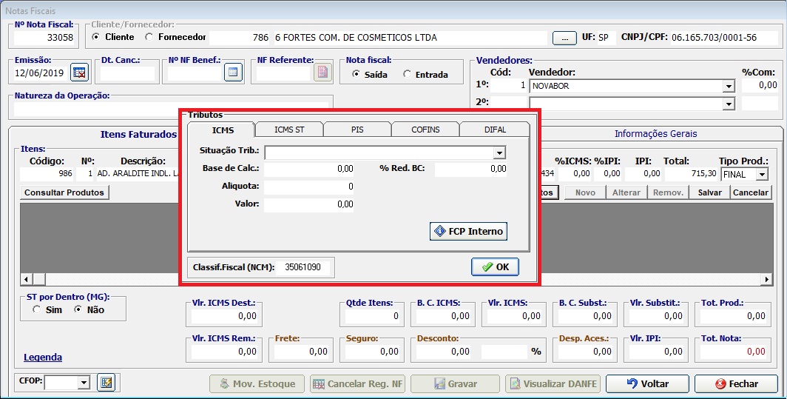This screenshot has height=399, width=787.
Task: Click the ICMS Valor field
Action: (309, 204)
